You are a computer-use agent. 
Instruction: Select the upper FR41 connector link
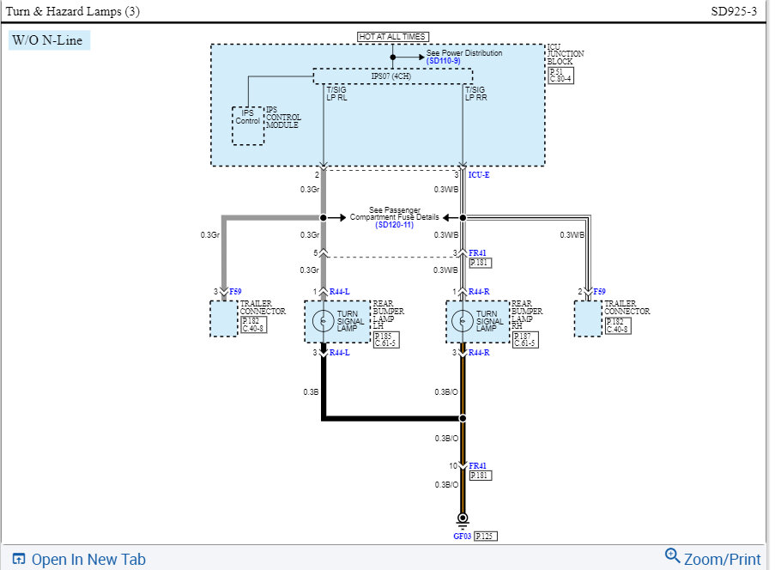click(477, 253)
